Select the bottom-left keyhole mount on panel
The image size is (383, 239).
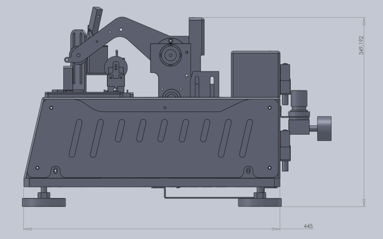click(56, 170)
